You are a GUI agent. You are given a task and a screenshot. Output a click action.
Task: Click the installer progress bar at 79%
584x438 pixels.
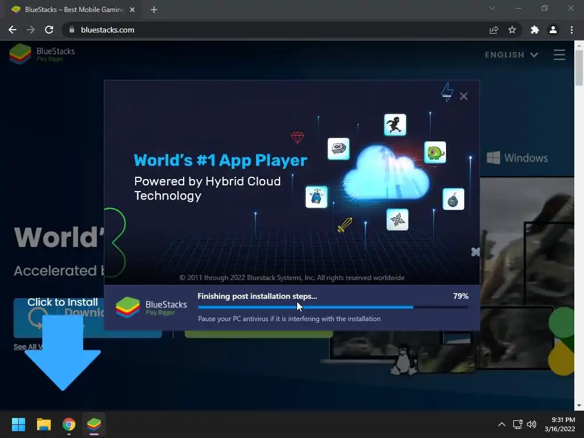coord(333,307)
